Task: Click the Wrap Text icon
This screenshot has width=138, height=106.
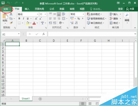Action: pos(63,14)
